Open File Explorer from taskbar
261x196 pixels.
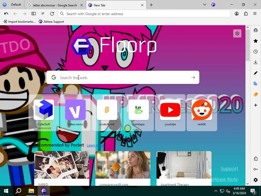pos(31,191)
